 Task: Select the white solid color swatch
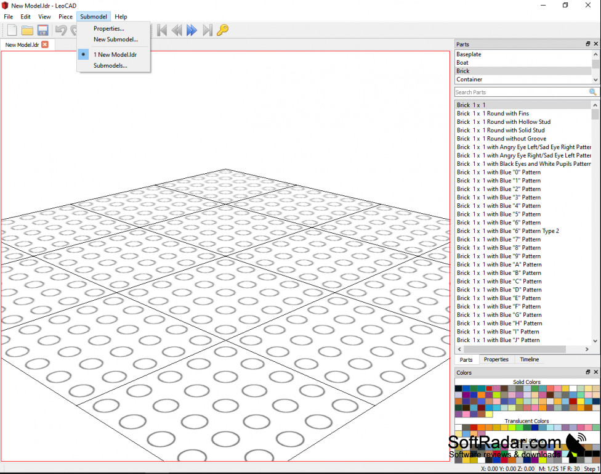(573, 388)
